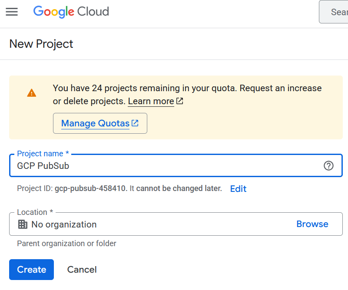348x290 pixels.
Task: Click the Google Cloud logo
Action: click(71, 12)
